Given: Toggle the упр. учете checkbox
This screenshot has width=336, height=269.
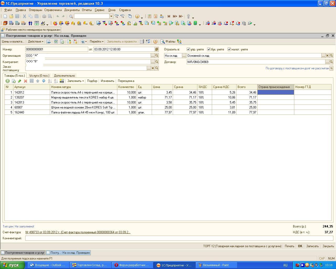Looking at the screenshot, I should point(188,49).
